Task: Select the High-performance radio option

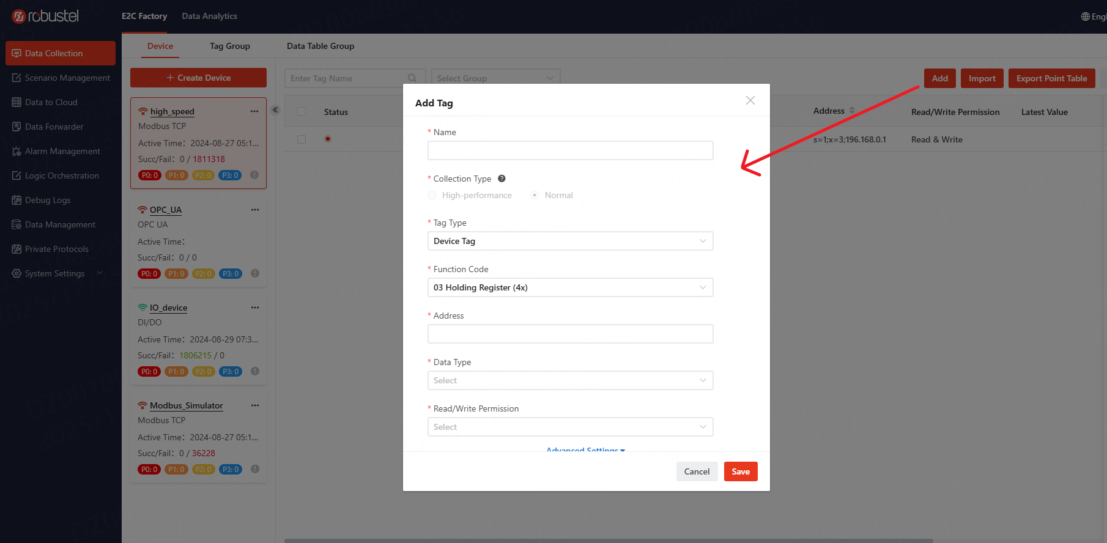Action: point(432,195)
